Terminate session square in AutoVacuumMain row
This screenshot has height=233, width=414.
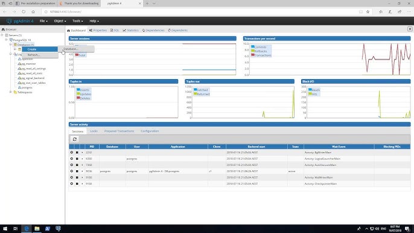77,165
